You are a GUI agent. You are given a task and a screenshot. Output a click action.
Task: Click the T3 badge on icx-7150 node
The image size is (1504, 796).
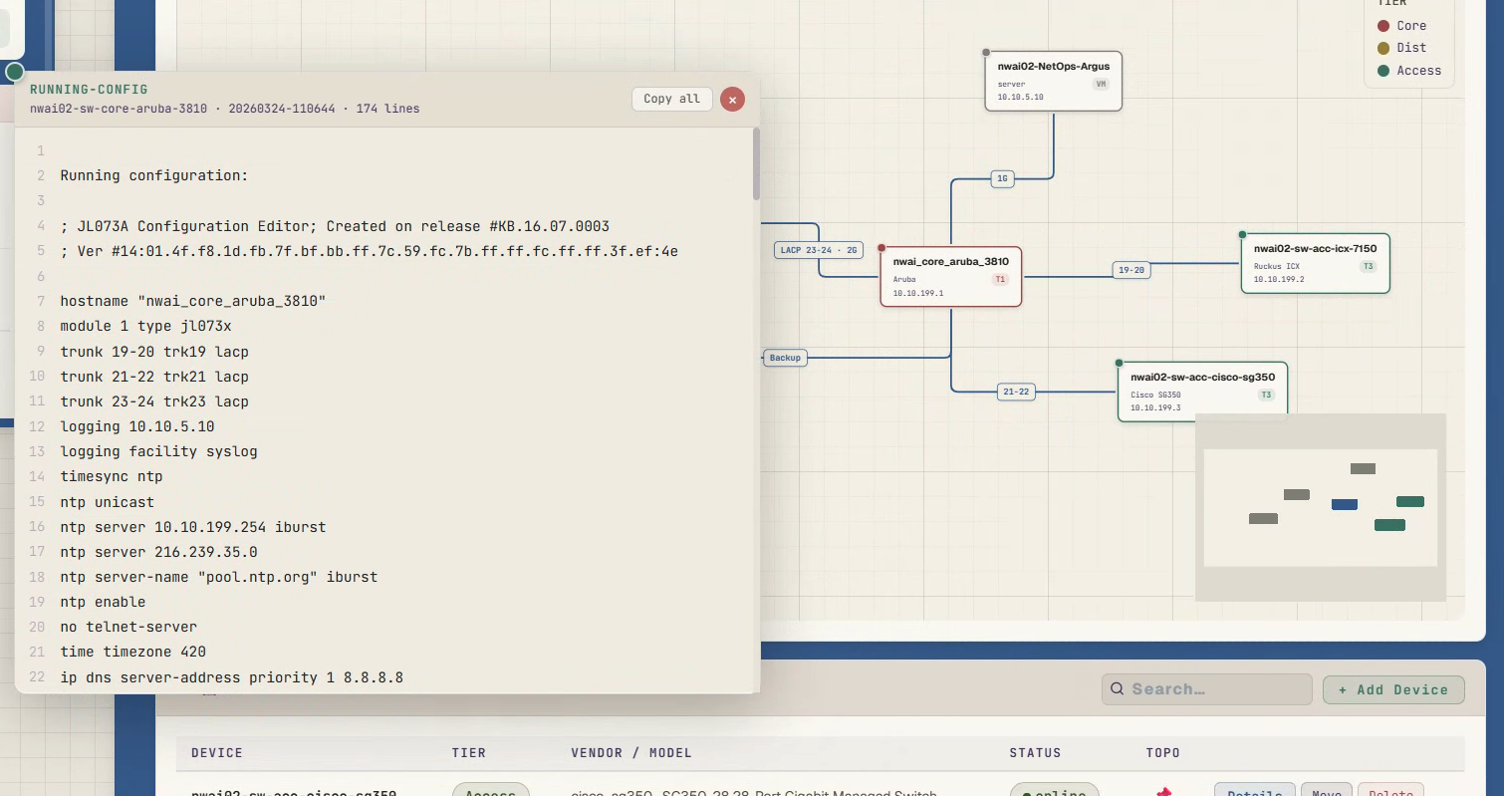(1368, 266)
